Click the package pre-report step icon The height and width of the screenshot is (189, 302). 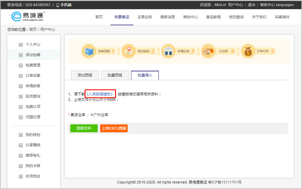click(89, 51)
